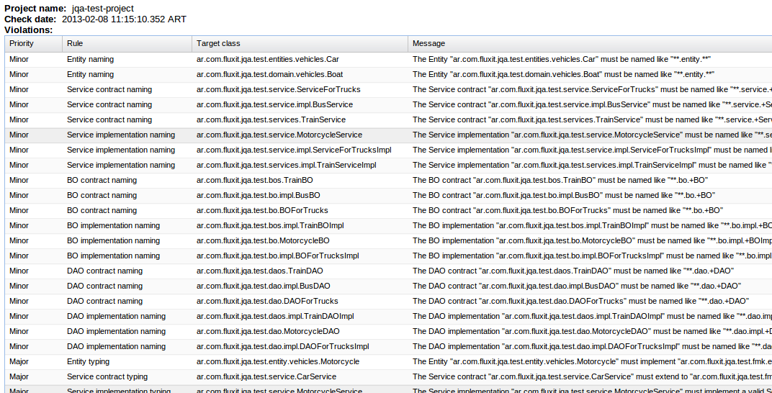Sort by the Message column header
Image resolution: width=772 pixels, height=393 pixels.
click(x=590, y=43)
